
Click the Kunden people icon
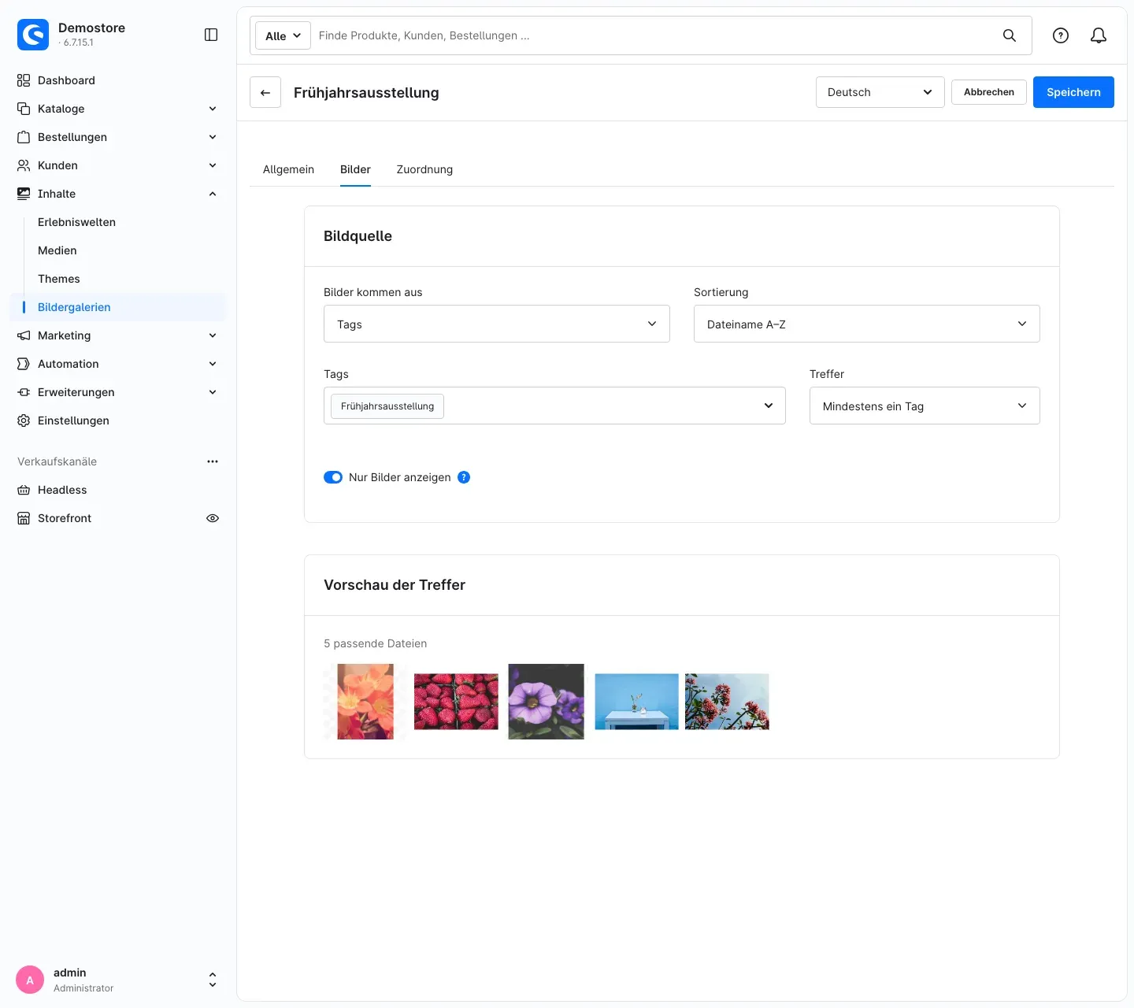(24, 165)
